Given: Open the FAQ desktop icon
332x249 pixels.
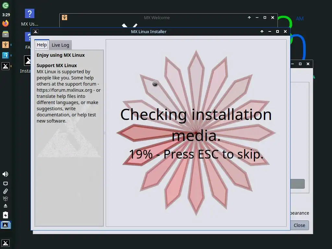Looking at the screenshot, I should coord(28,41).
